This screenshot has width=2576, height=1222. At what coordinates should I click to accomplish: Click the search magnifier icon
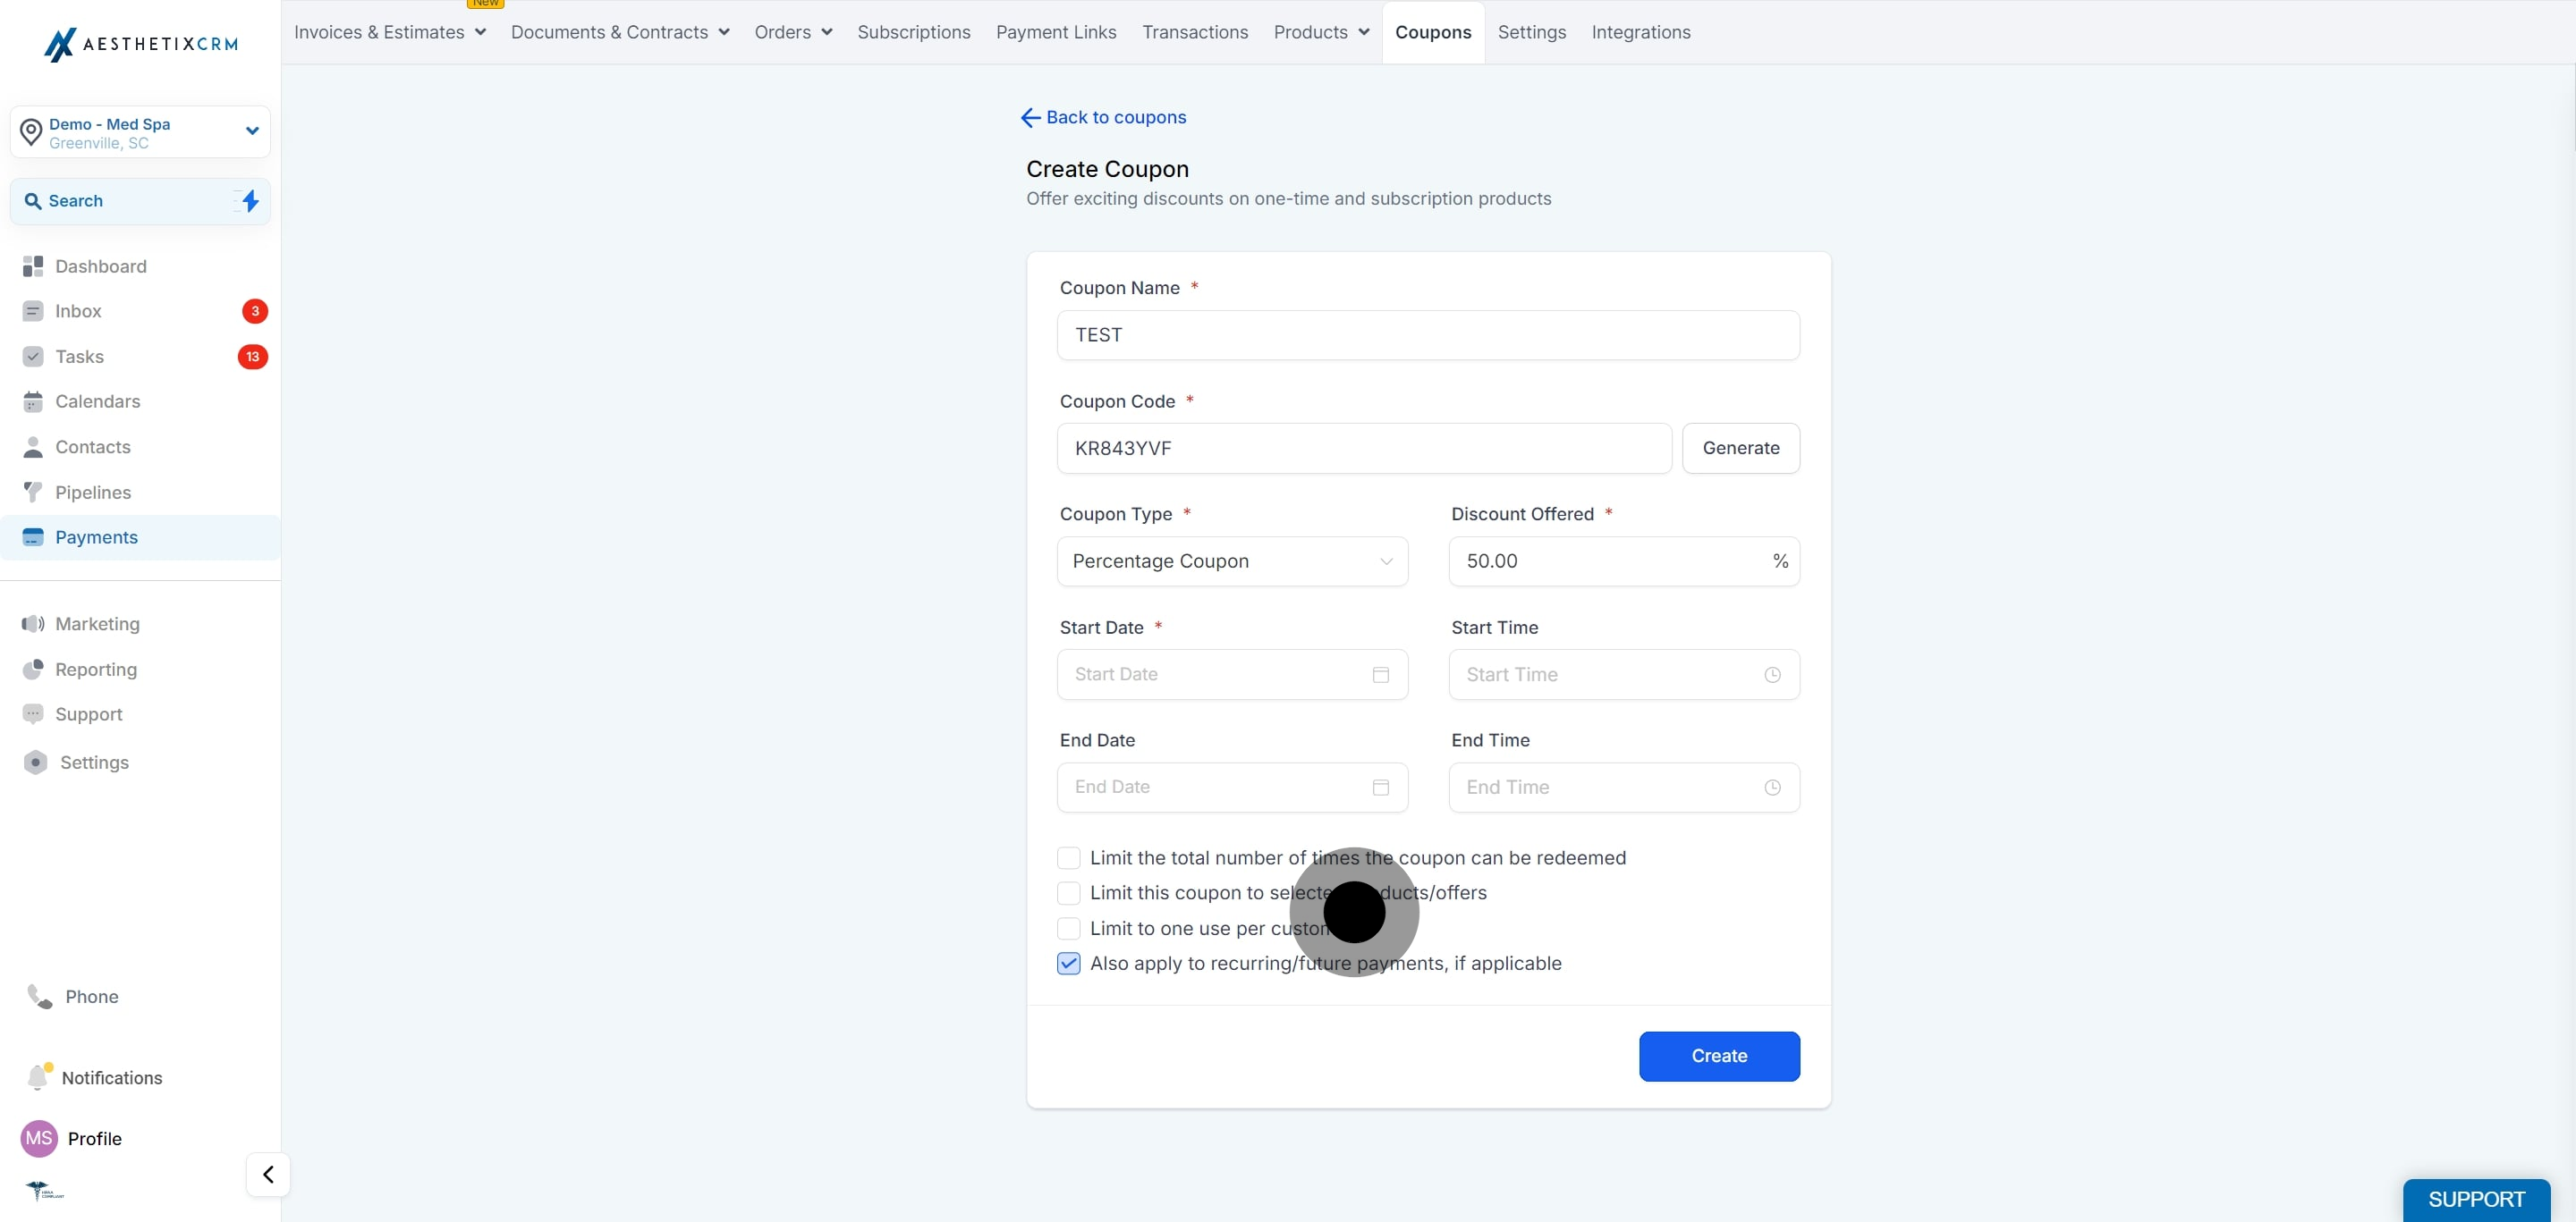(x=32, y=201)
